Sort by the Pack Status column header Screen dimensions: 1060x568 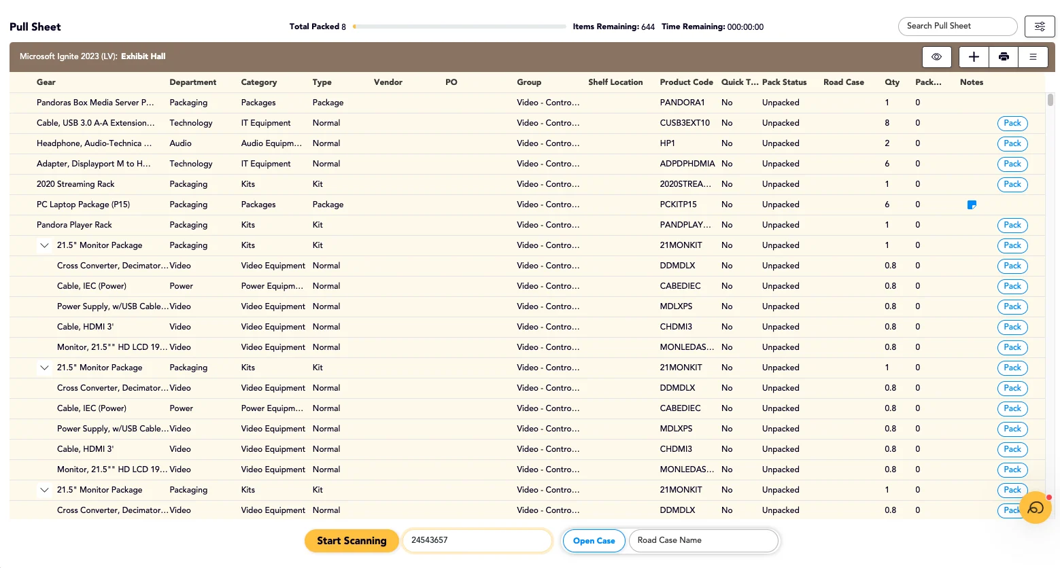tap(784, 82)
